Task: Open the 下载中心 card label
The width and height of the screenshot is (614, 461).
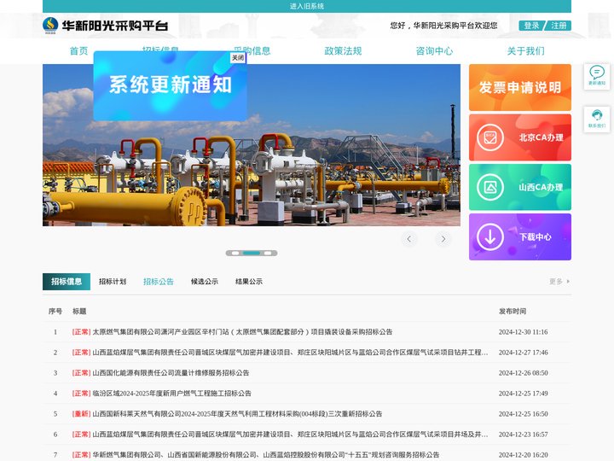Action: click(536, 236)
